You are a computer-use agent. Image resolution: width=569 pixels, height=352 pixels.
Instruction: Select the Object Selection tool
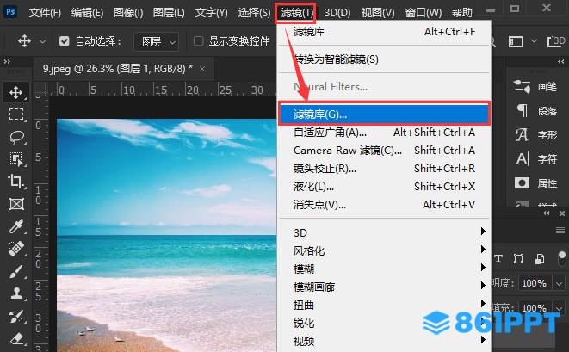16,159
